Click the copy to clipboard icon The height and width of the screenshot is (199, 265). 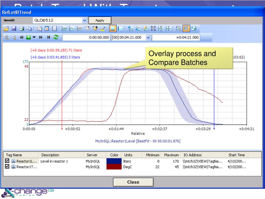(29, 29)
